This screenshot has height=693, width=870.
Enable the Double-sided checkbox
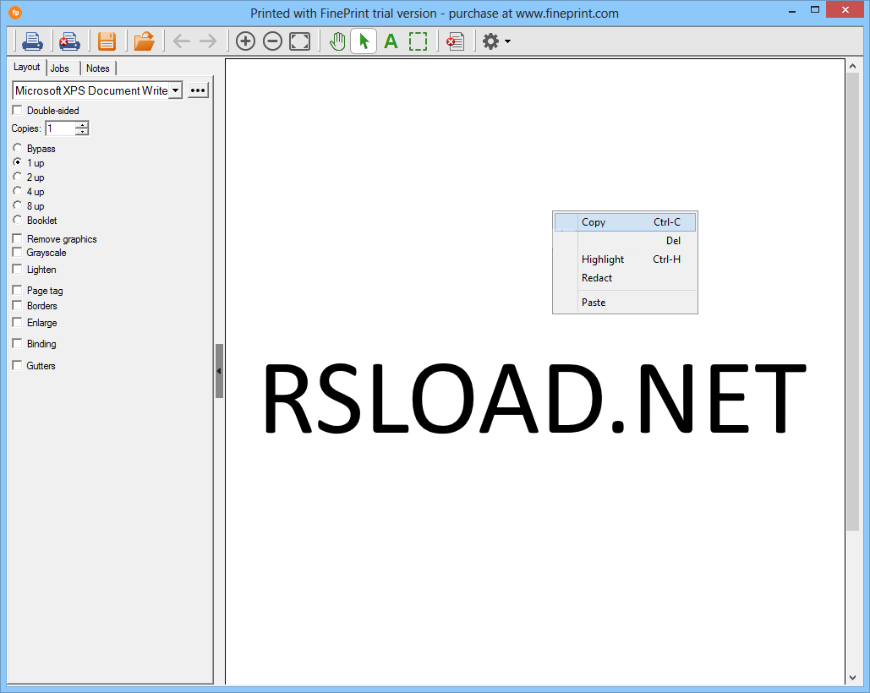pyautogui.click(x=17, y=111)
